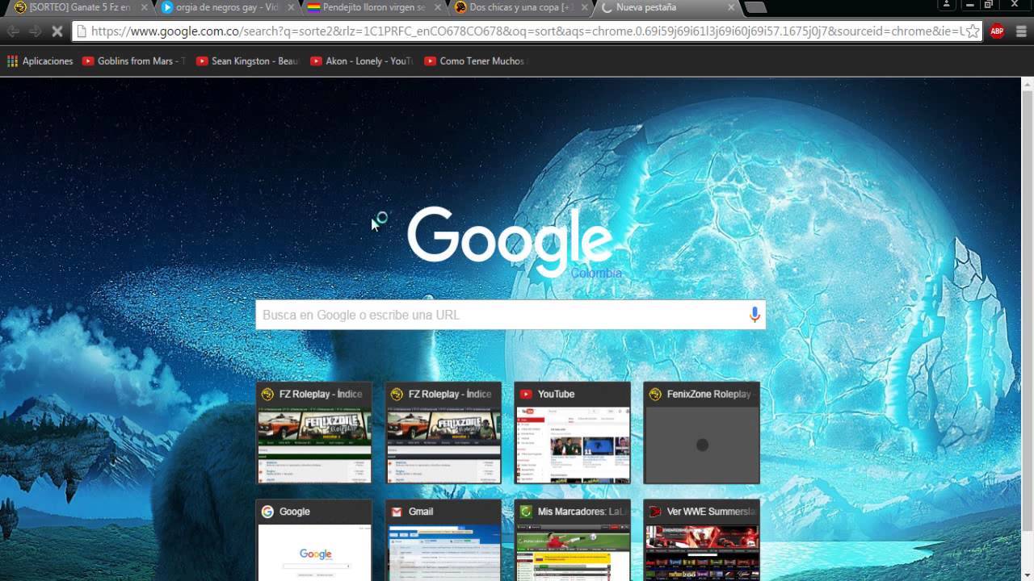Open the Mis Marcadores thumbnail
Image resolution: width=1034 pixels, height=581 pixels.
click(573, 541)
